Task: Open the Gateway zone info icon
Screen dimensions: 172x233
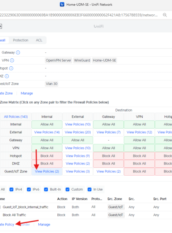Action: (18, 52)
